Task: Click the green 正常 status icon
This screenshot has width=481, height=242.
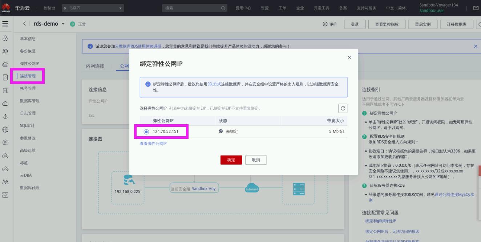Action: point(72,24)
